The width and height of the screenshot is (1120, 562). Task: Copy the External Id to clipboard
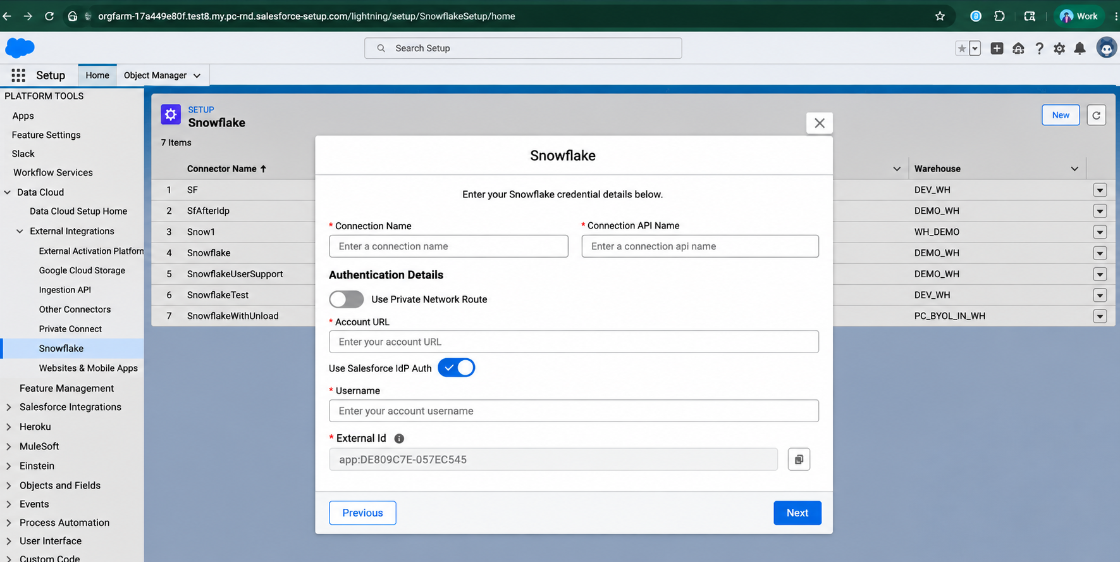pos(799,459)
